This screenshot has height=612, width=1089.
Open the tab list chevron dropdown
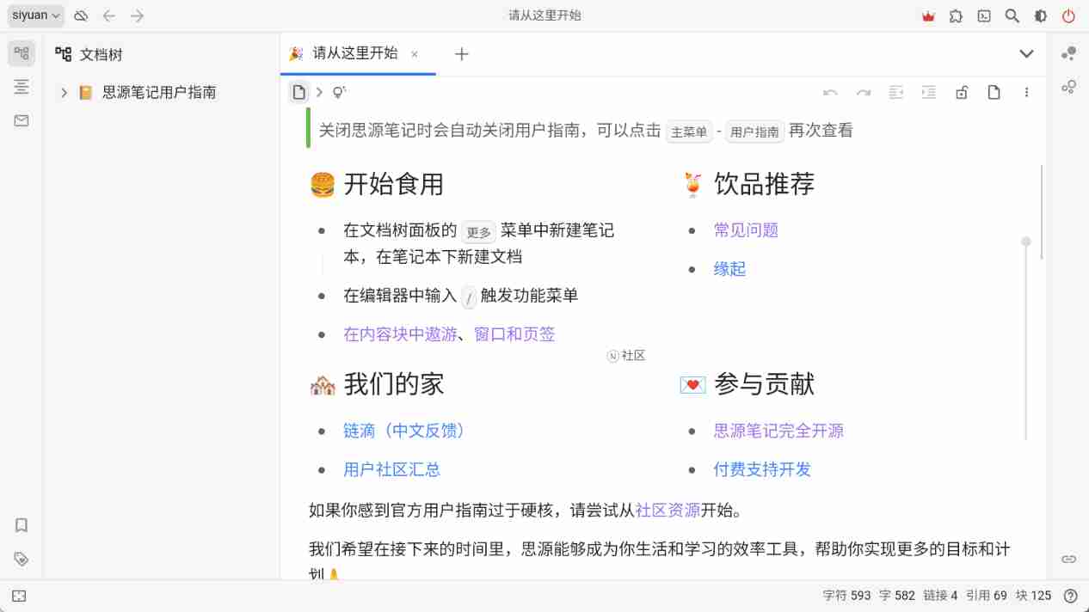pyautogui.click(x=1026, y=54)
